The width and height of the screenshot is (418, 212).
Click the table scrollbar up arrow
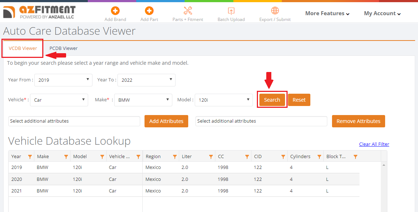click(384, 165)
